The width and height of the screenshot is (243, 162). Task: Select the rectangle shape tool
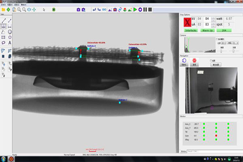click(3, 37)
